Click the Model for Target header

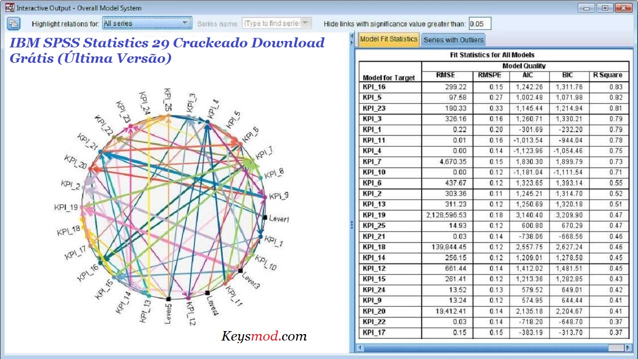point(390,78)
